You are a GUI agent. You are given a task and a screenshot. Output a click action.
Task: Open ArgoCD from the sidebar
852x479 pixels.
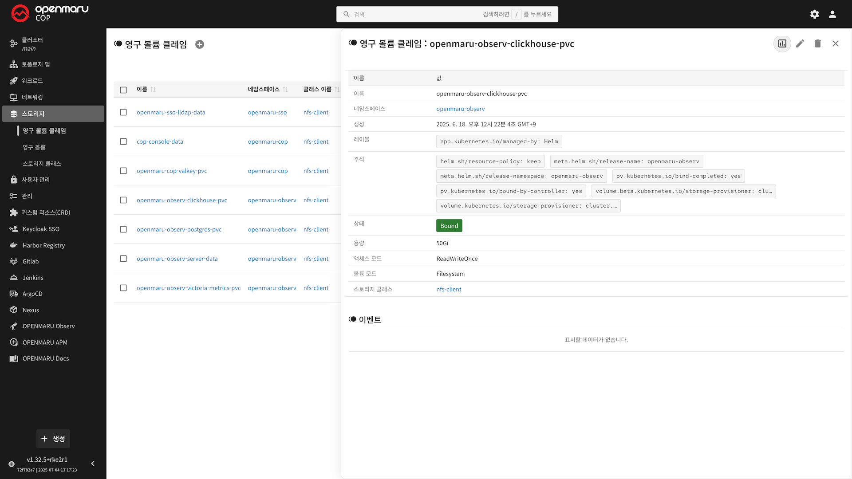coord(32,294)
